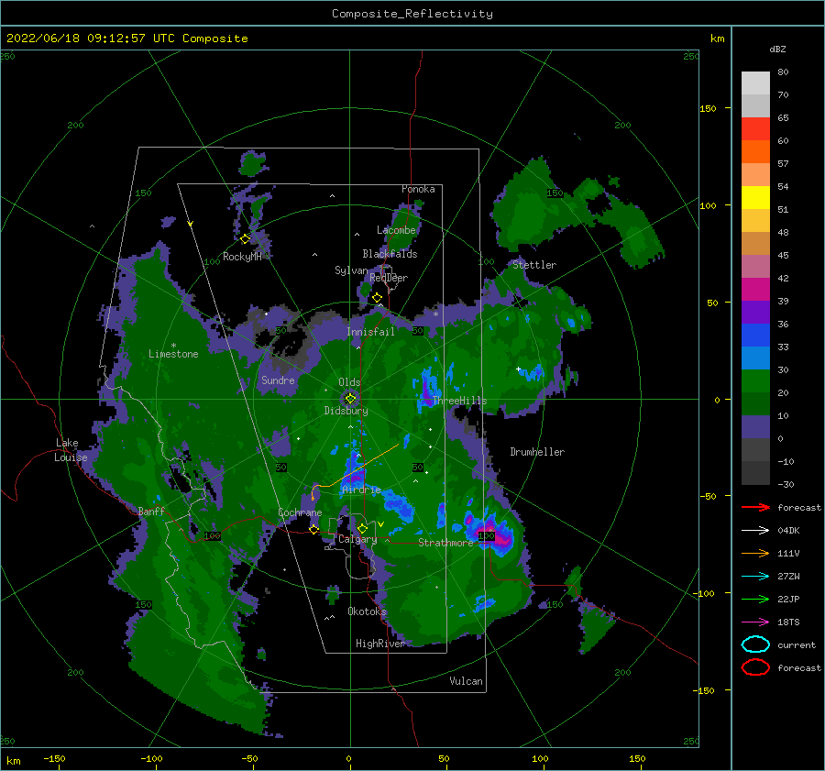Click the Calgary city label
The height and width of the screenshot is (771, 825).
coord(357,539)
